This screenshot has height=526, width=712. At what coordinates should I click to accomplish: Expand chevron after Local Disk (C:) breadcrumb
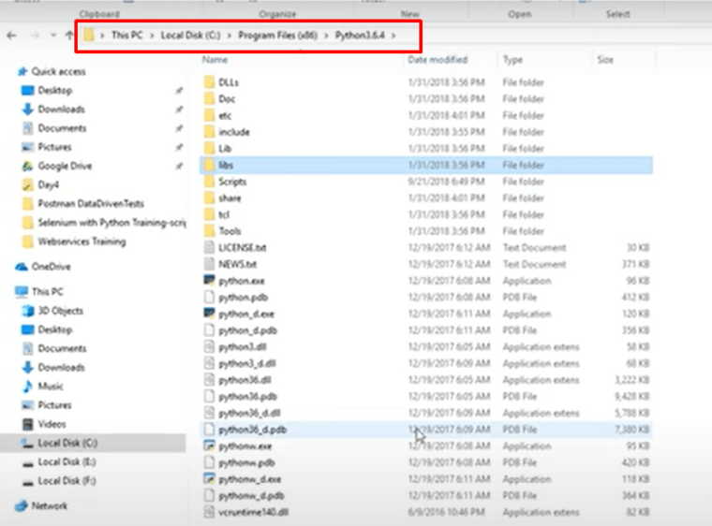coord(230,36)
